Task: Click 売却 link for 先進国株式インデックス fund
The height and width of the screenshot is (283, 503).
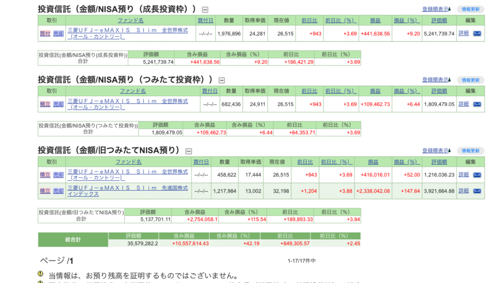Action: [58, 191]
